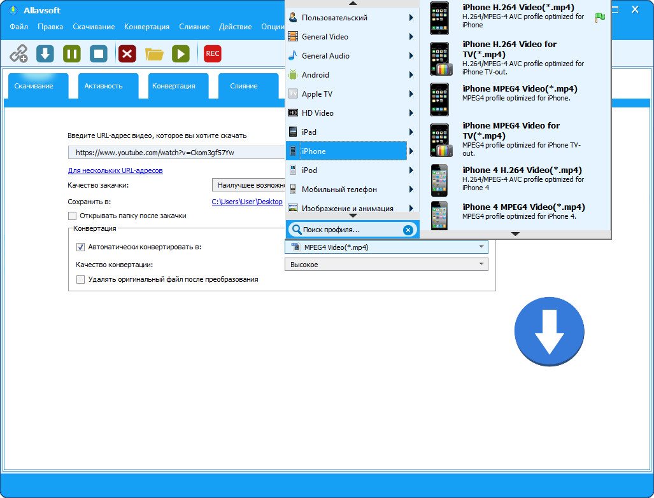The image size is (654, 498).
Task: Click the paste URL chain-link icon
Action: coord(18,54)
